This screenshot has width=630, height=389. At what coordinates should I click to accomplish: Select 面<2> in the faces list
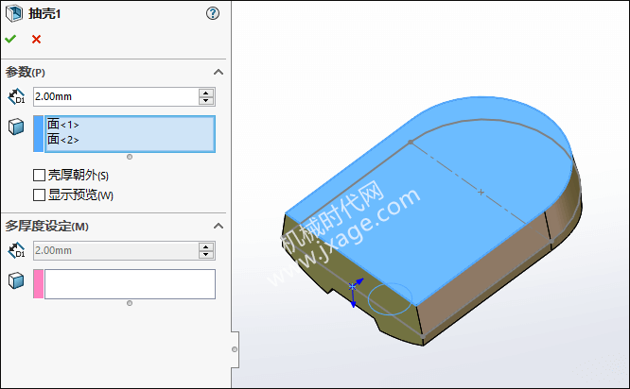[x=63, y=140]
